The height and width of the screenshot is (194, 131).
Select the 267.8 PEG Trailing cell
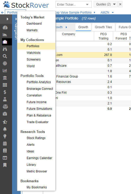(x=103, y=55)
